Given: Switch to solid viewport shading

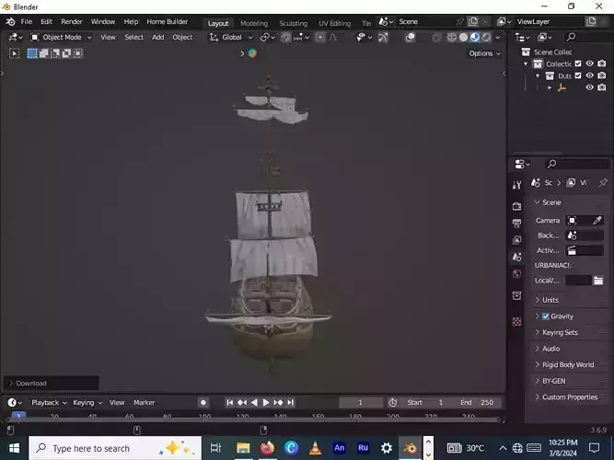Looking at the screenshot, I should (x=463, y=37).
